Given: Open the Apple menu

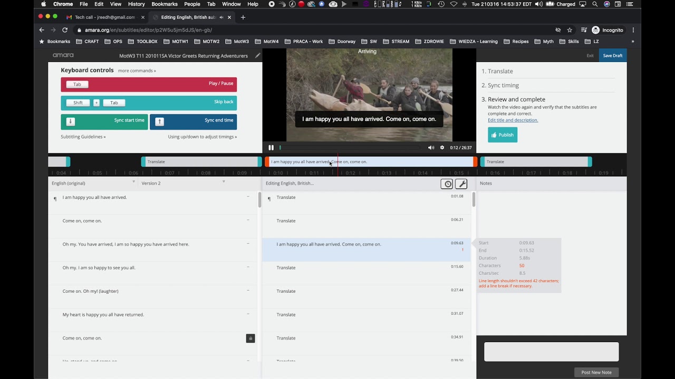Looking at the screenshot, I should point(44,4).
